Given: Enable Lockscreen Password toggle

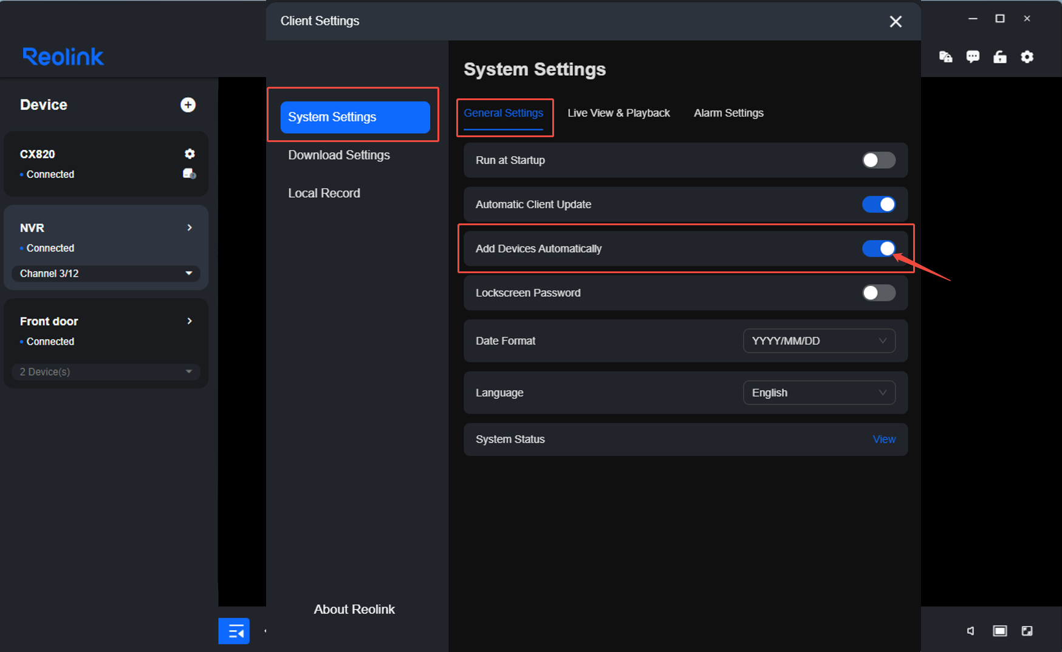Looking at the screenshot, I should coord(879,293).
